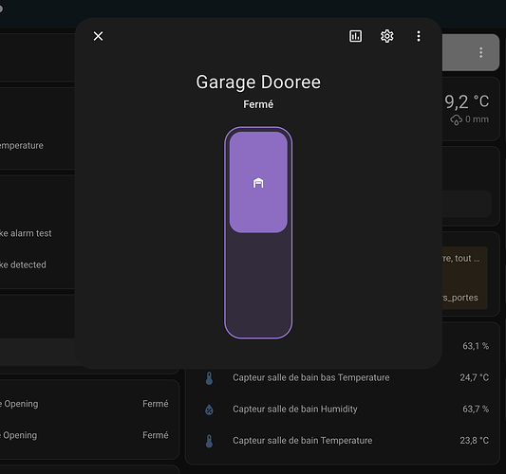Click the Garage Dooree title text

coord(258,82)
